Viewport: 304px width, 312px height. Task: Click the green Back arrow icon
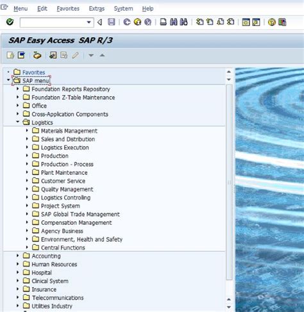(x=127, y=22)
